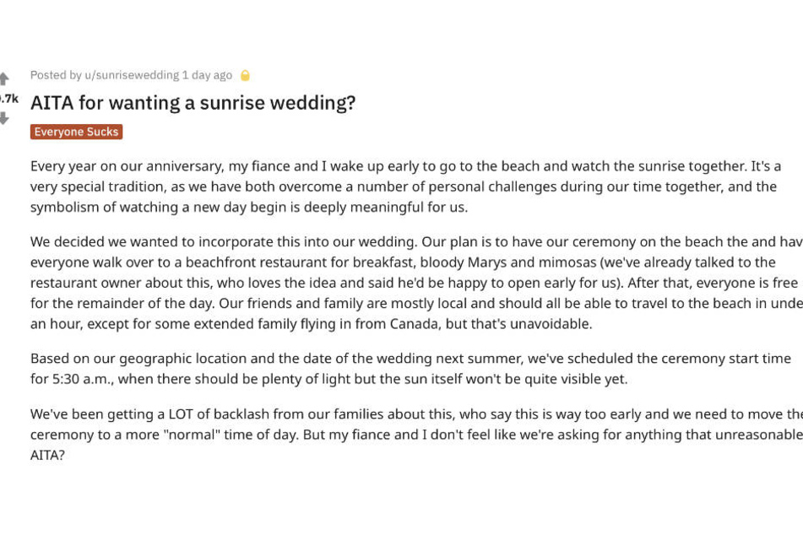The image size is (803, 535).
Task: Downvote the sunrise wedding post
Action: tap(4, 118)
